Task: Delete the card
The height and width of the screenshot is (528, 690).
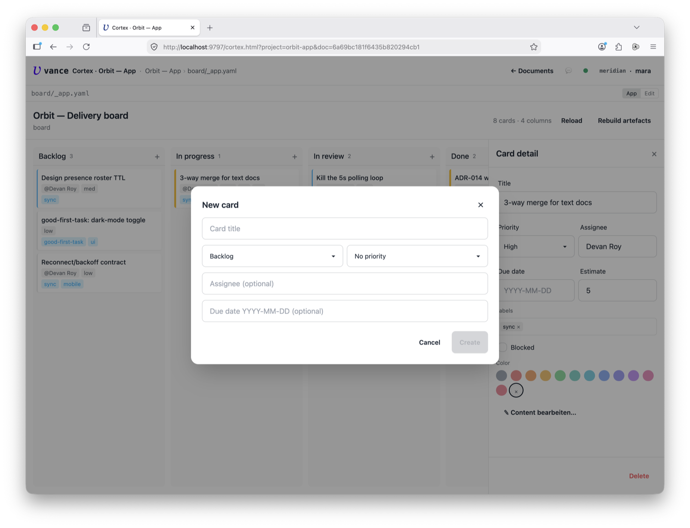Action: [639, 476]
